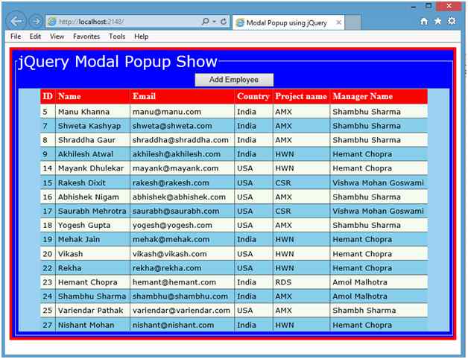Open the View menu
This screenshot has height=359, width=468.
coord(57,36)
